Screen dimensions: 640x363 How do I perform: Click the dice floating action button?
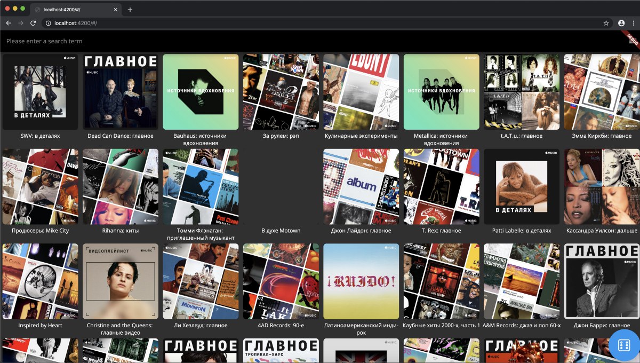pos(624,344)
